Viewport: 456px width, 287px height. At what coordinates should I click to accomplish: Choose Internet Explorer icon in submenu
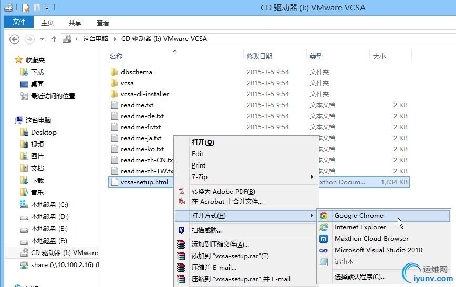click(324, 227)
